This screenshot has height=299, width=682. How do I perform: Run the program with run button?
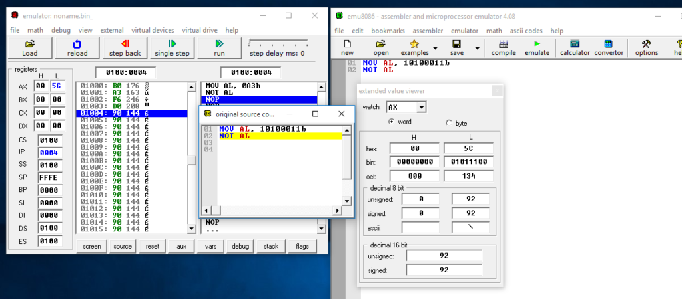coord(220,49)
